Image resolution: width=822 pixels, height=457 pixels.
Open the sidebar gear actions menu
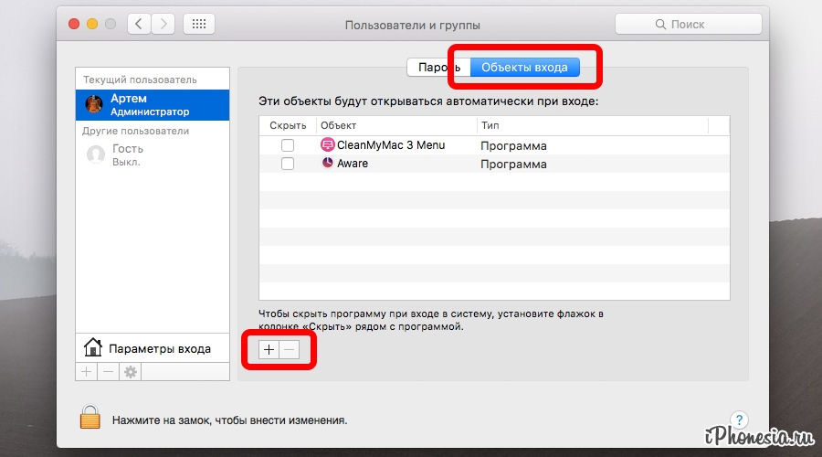point(130,372)
